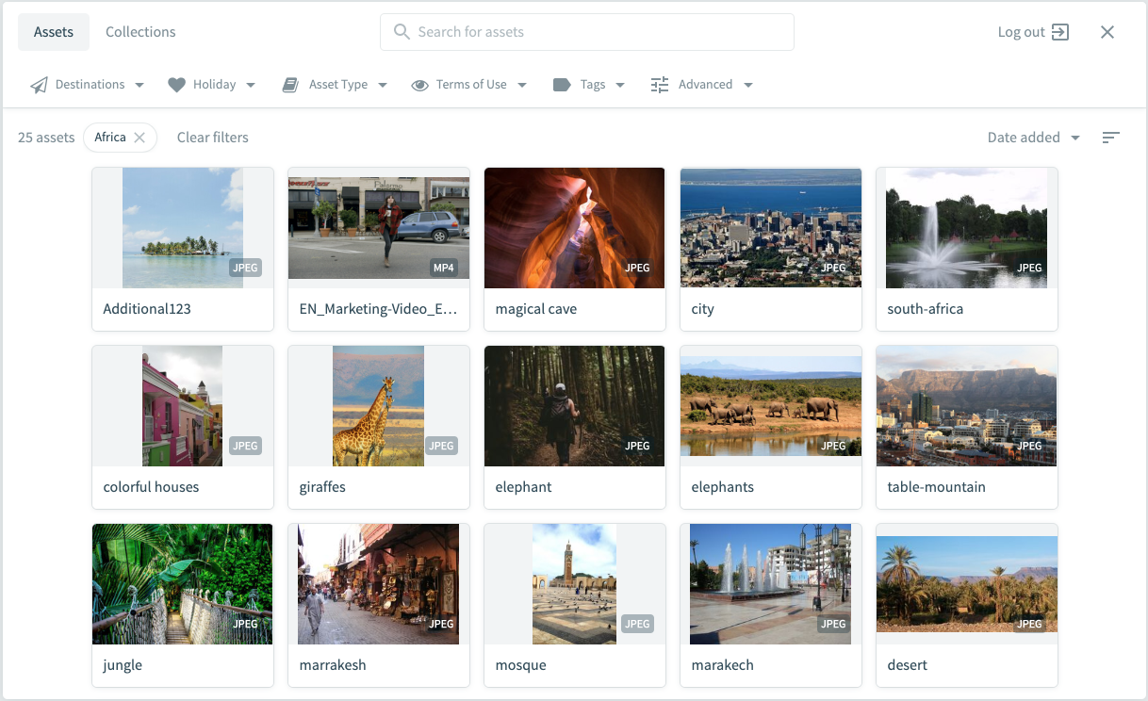Select the Assets tab
This screenshot has width=1148, height=701.
(x=54, y=32)
